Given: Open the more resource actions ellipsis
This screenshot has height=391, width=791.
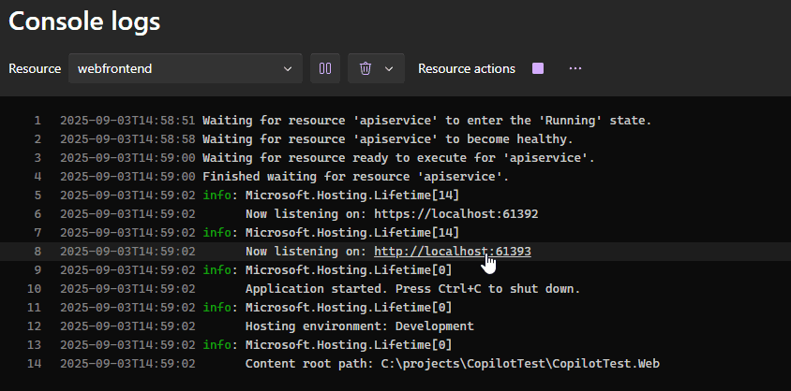Looking at the screenshot, I should [x=575, y=68].
